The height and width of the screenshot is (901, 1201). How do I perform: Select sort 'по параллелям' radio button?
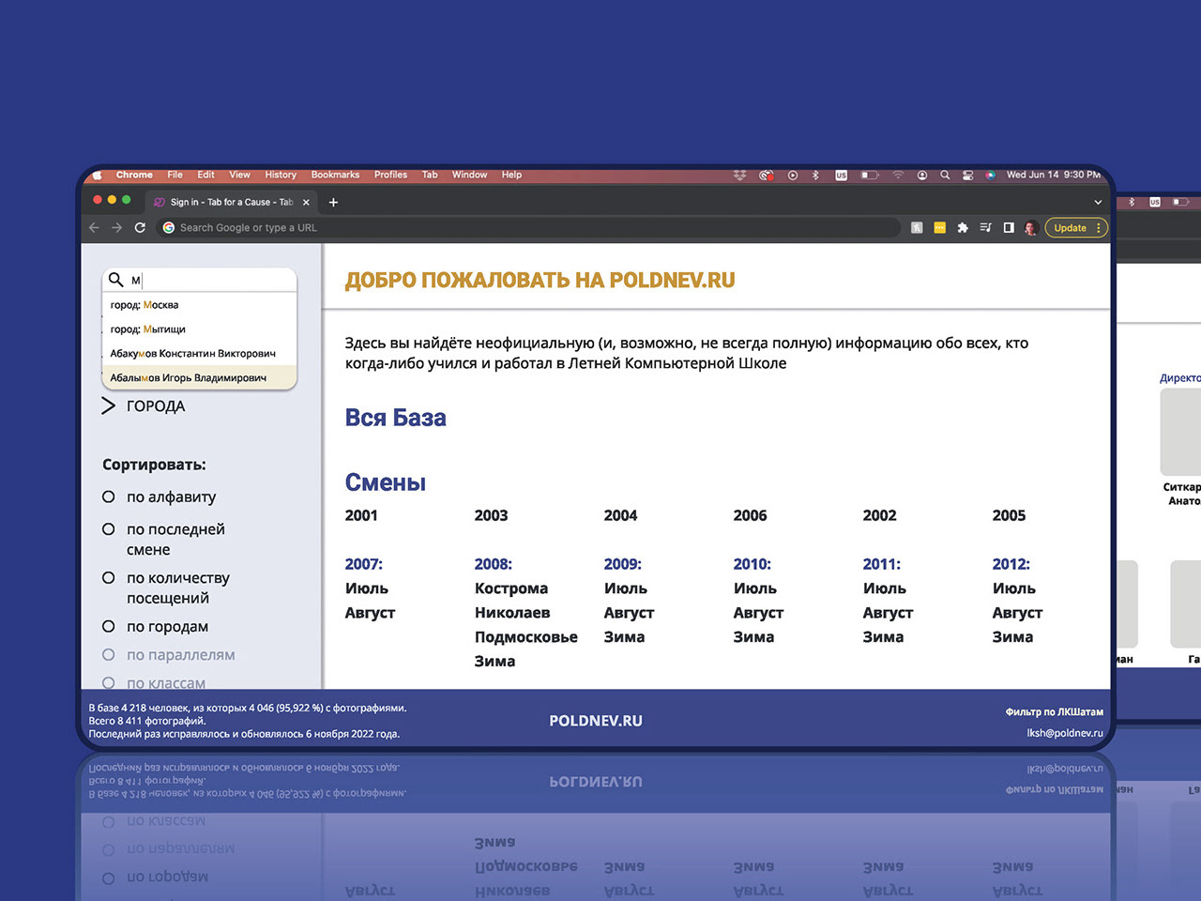[x=109, y=655]
